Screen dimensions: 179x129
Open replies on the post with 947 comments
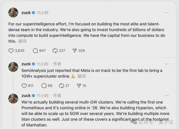tap(35, 51)
